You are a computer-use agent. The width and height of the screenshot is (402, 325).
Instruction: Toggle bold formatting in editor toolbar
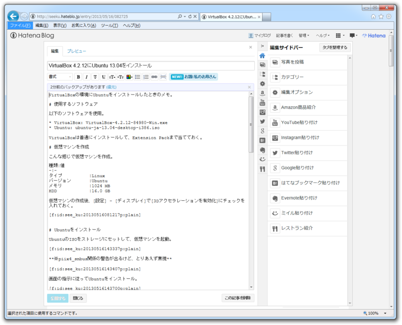(78, 77)
